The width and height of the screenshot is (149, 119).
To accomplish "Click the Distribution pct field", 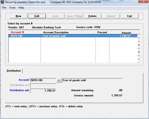I will [x=43, y=85].
